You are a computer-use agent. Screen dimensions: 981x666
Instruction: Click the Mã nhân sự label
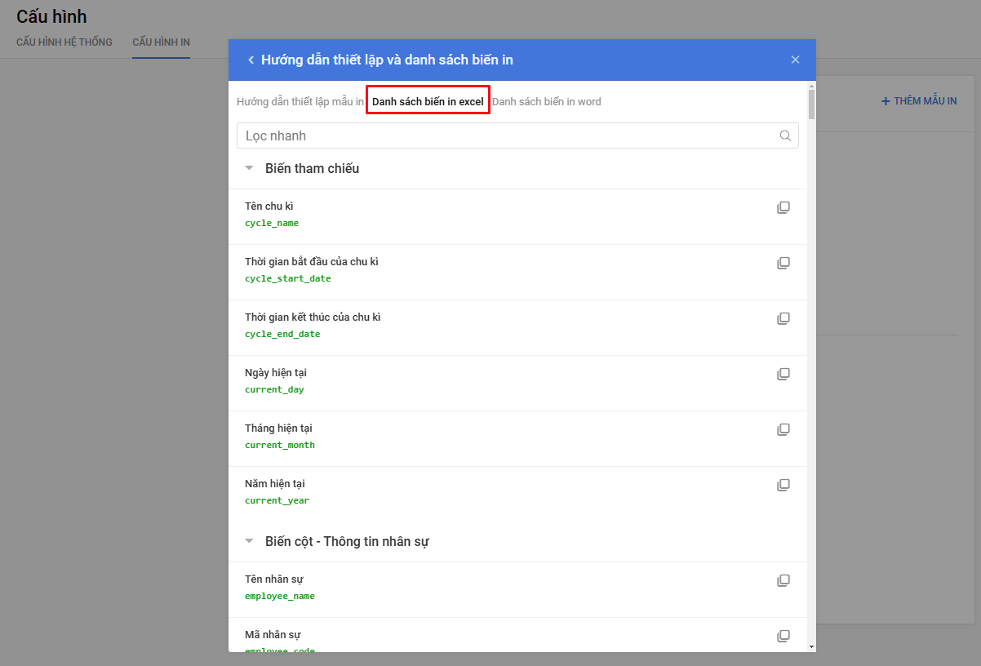273,635
